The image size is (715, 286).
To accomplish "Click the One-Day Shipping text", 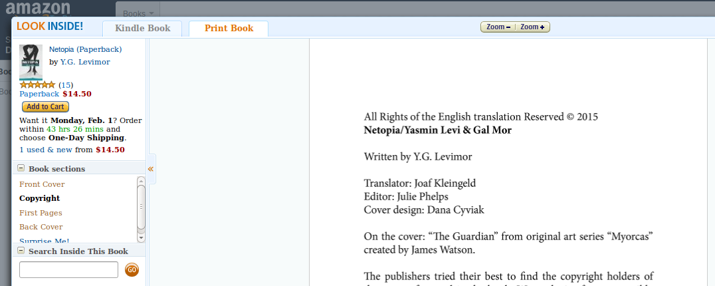I will pyautogui.click(x=86, y=138).
